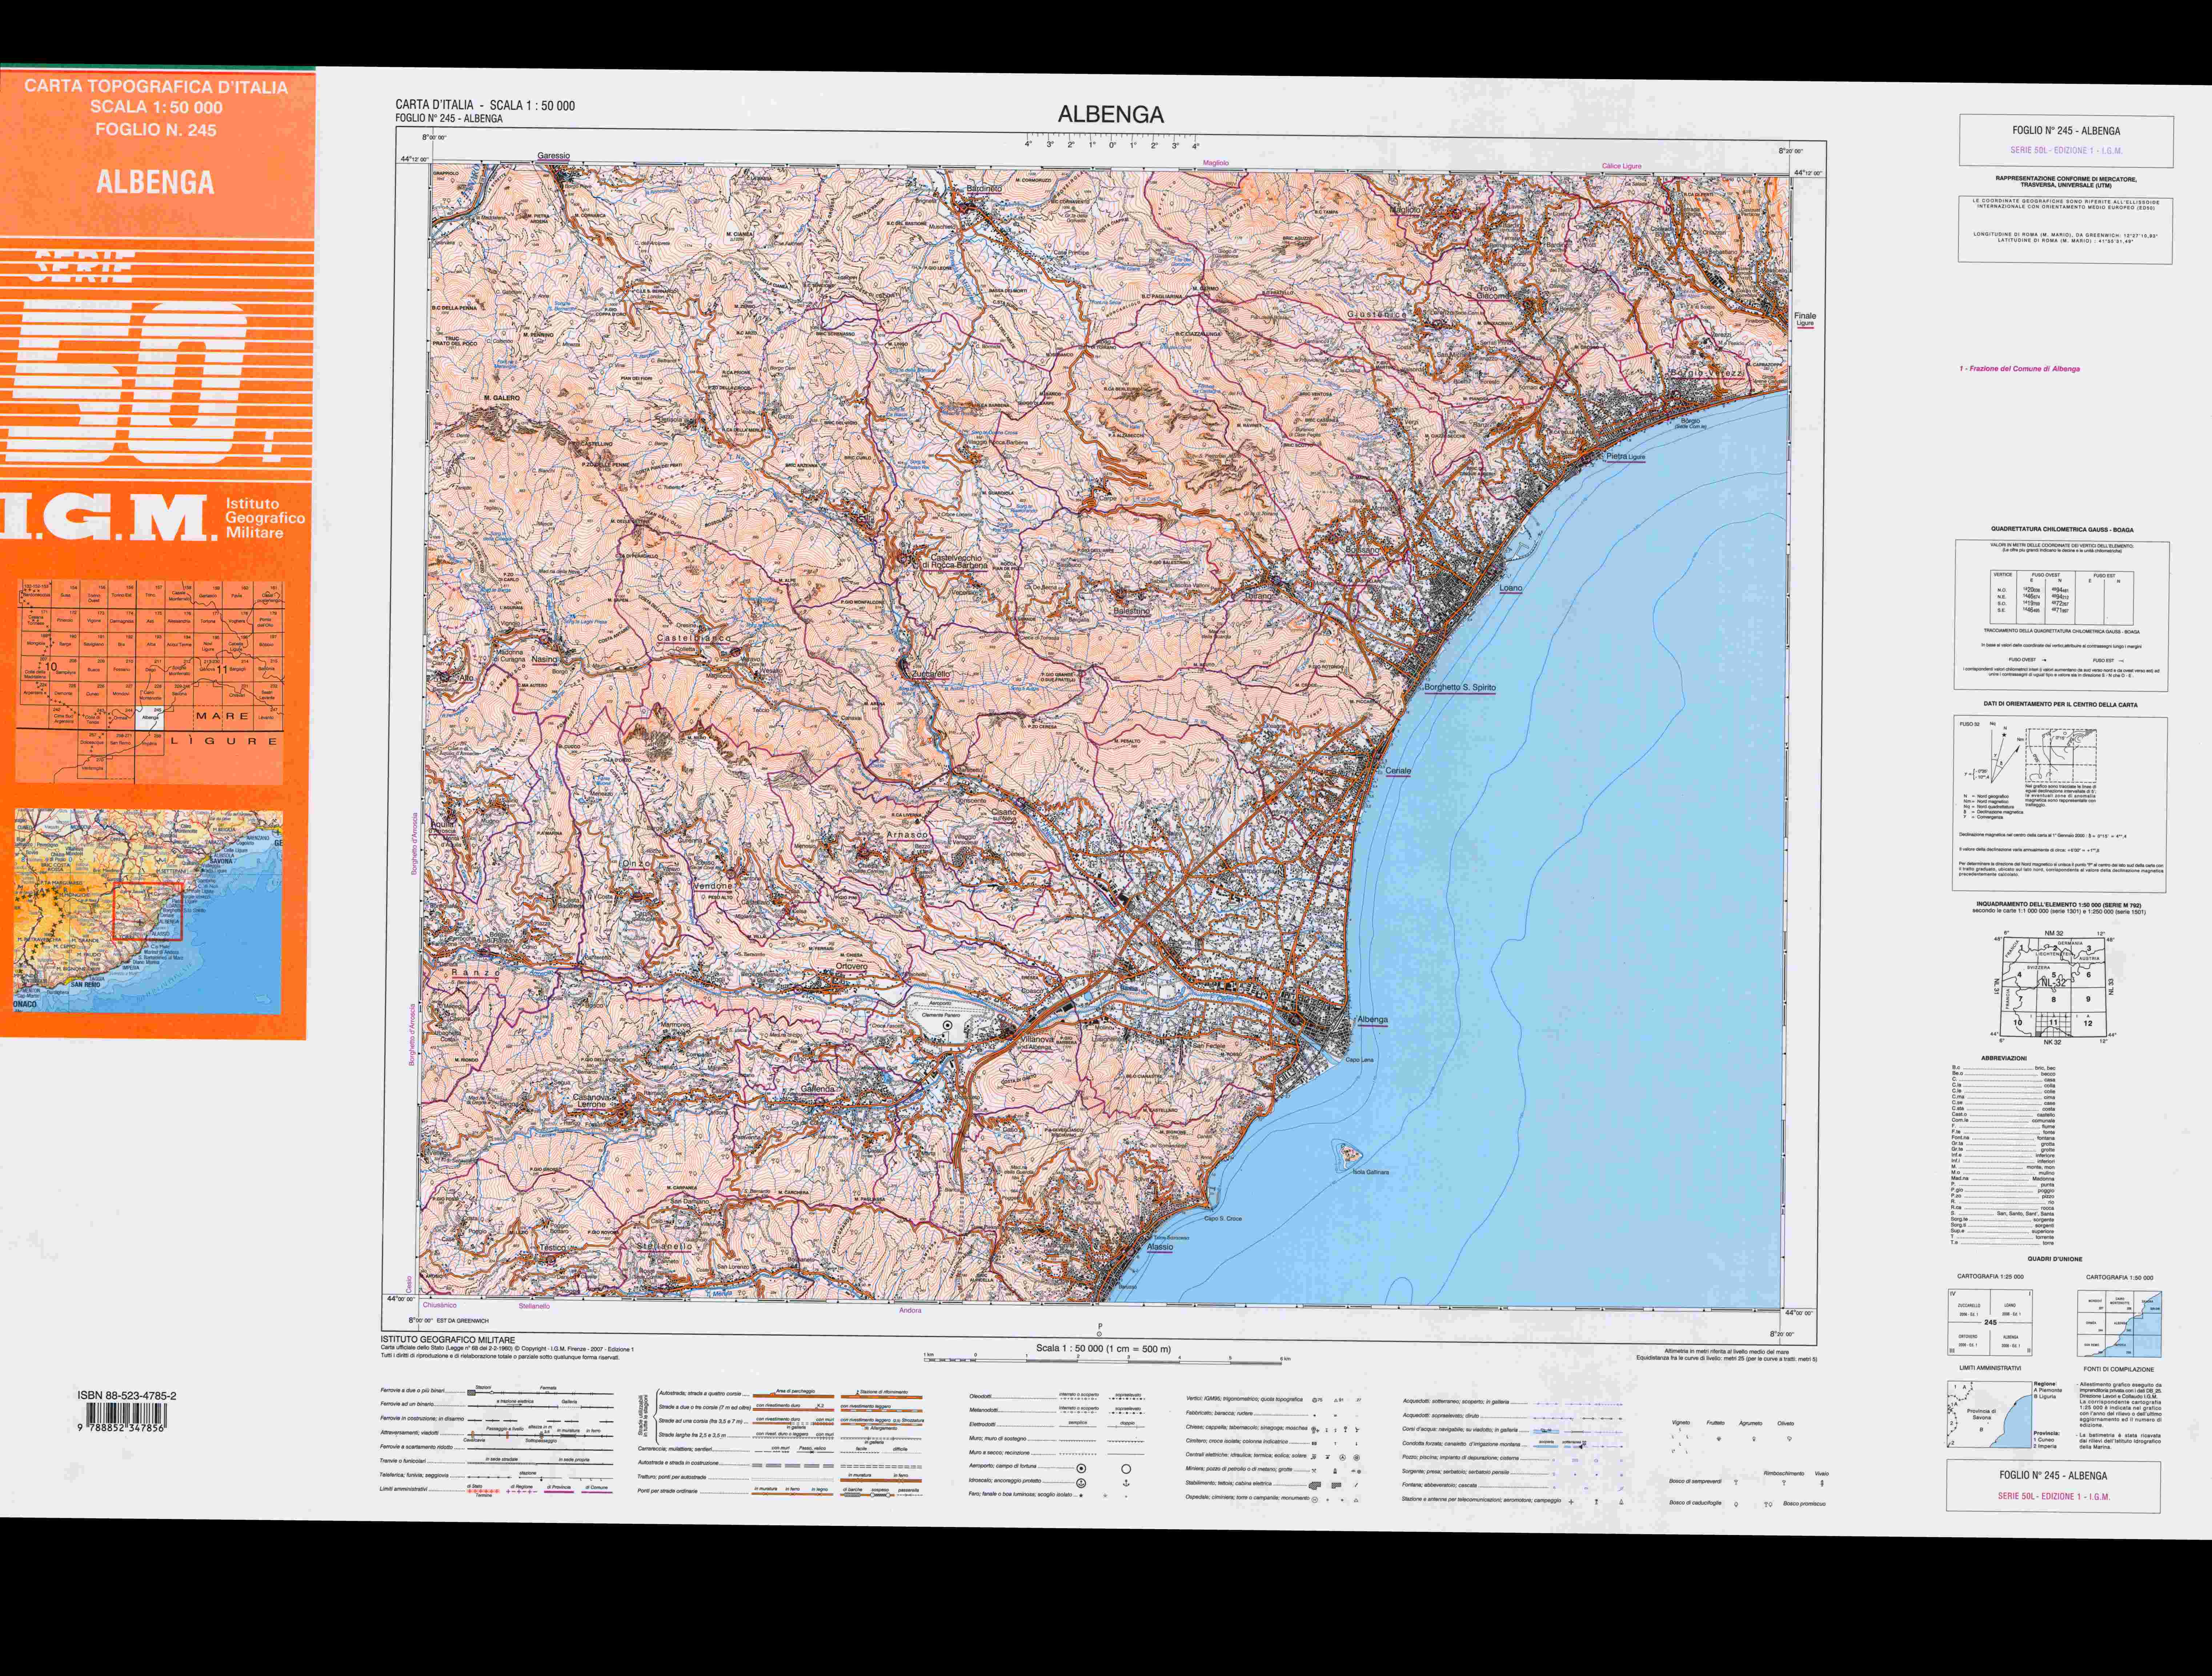The image size is (2212, 1676).
Task: Click the airport symbol near Villanova d'Albenga
Action: click(x=947, y=1026)
